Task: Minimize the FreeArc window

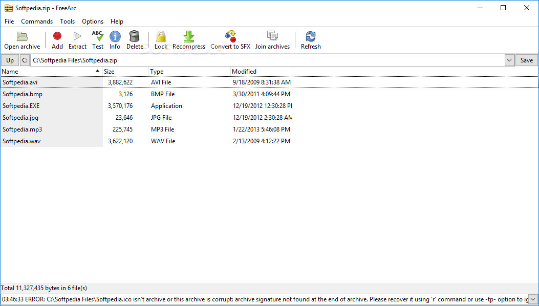Action: [480, 8]
